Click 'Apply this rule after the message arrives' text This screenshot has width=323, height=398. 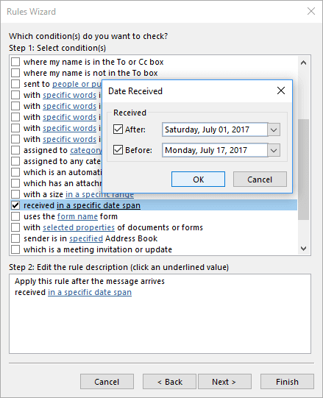click(x=90, y=281)
